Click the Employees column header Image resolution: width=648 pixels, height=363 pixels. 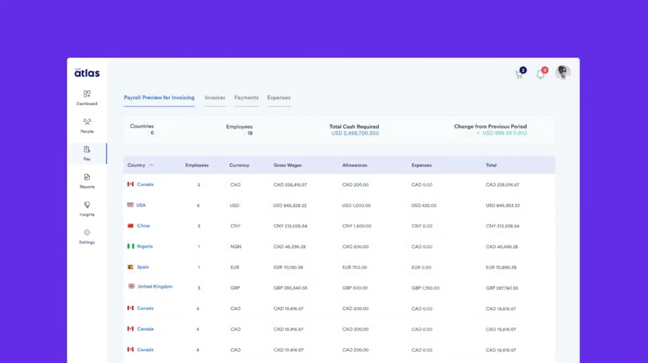[x=197, y=165]
